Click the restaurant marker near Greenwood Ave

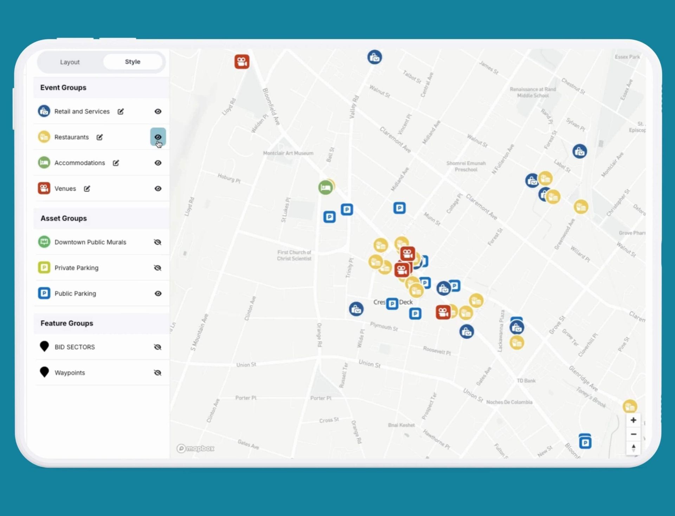[581, 207]
